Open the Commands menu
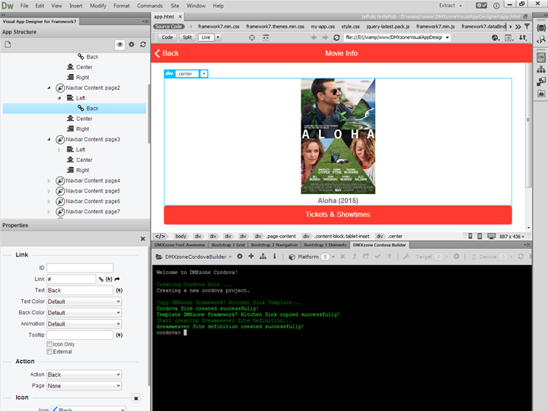The height and width of the screenshot is (411, 548). pyautogui.click(x=150, y=5)
